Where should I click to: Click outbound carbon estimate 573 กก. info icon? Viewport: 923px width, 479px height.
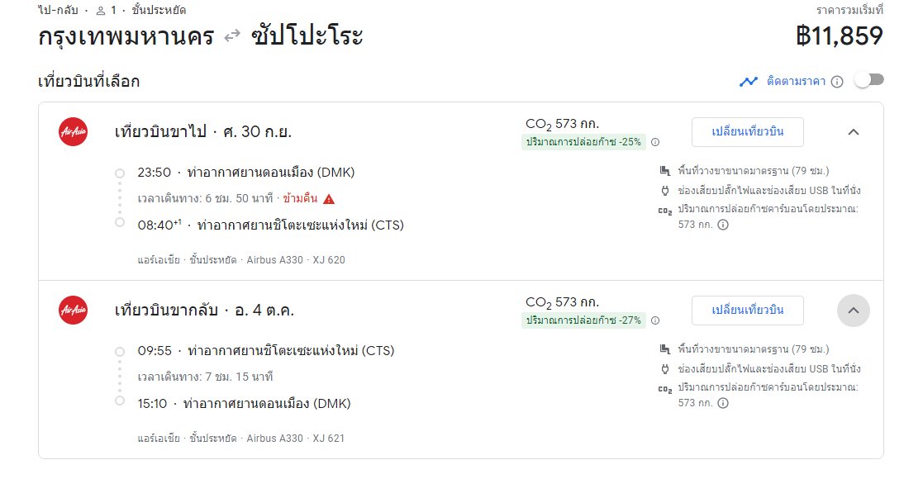point(723,225)
